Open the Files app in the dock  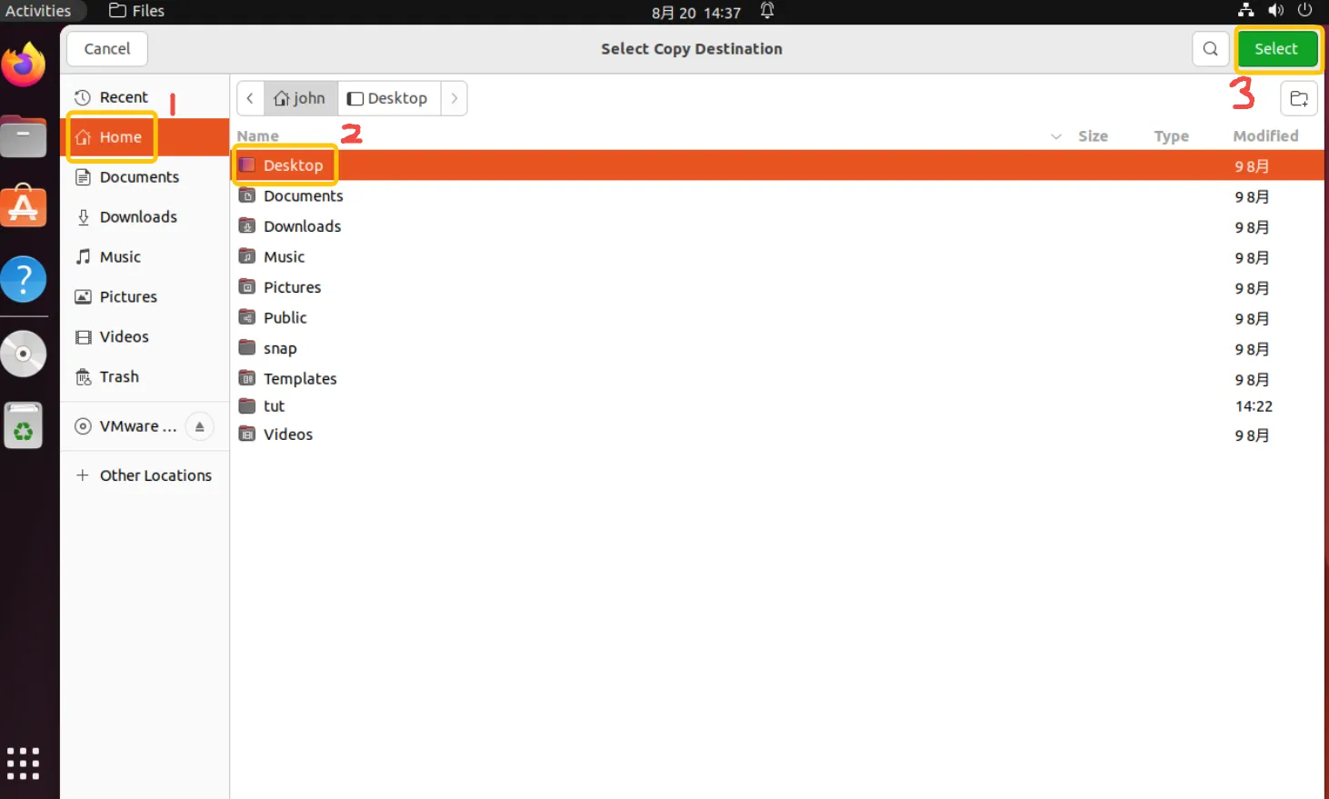pyautogui.click(x=24, y=136)
